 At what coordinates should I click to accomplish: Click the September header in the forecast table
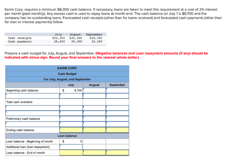point(94,34)
